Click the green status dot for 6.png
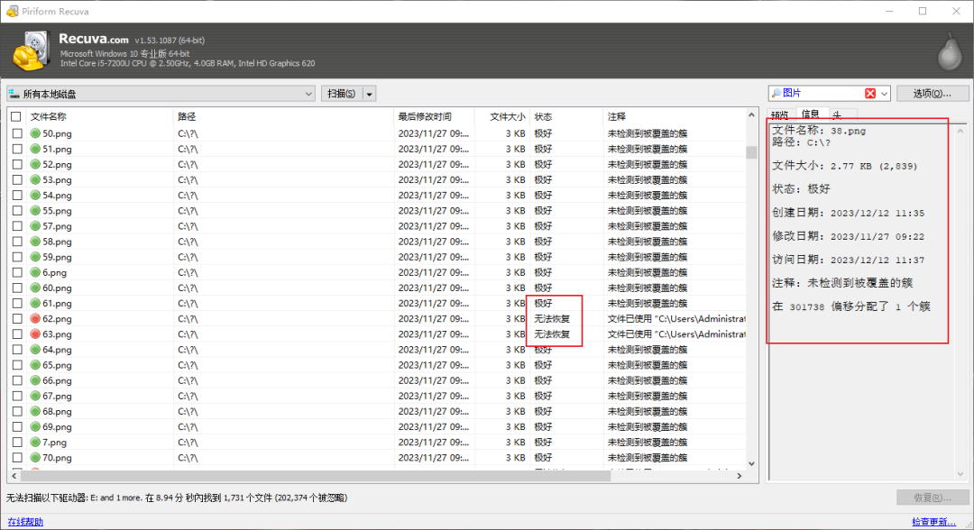 tap(35, 272)
